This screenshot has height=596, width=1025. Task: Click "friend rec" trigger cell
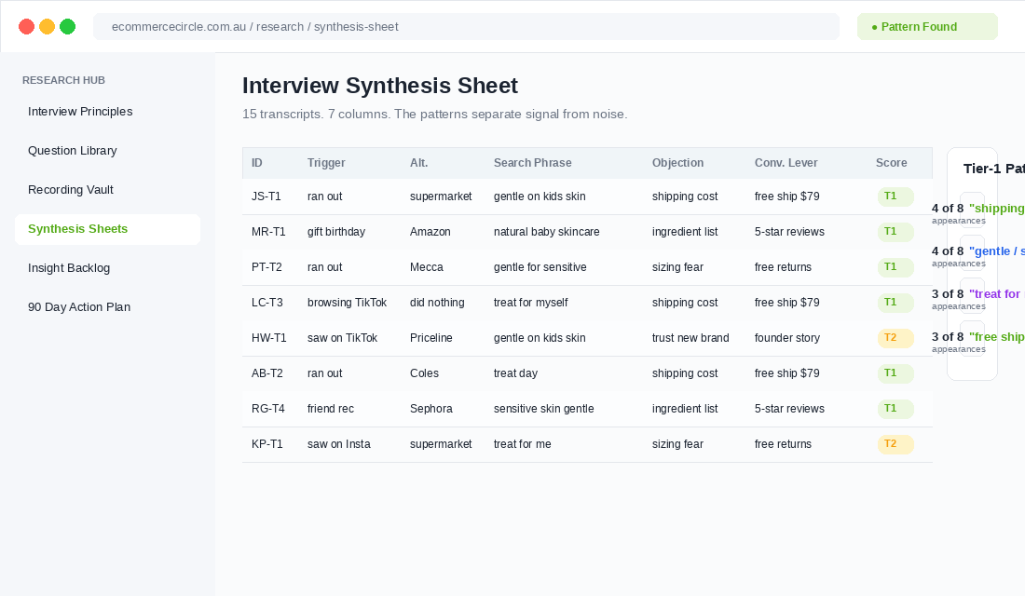pyautogui.click(x=331, y=409)
